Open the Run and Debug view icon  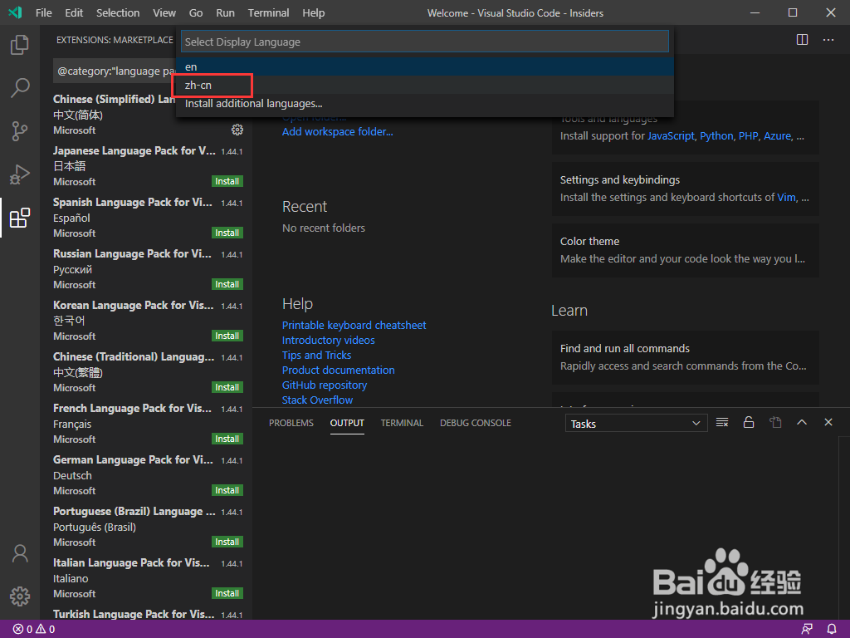point(20,174)
